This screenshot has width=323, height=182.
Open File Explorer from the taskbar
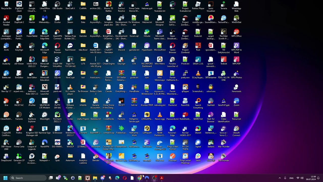(95, 178)
